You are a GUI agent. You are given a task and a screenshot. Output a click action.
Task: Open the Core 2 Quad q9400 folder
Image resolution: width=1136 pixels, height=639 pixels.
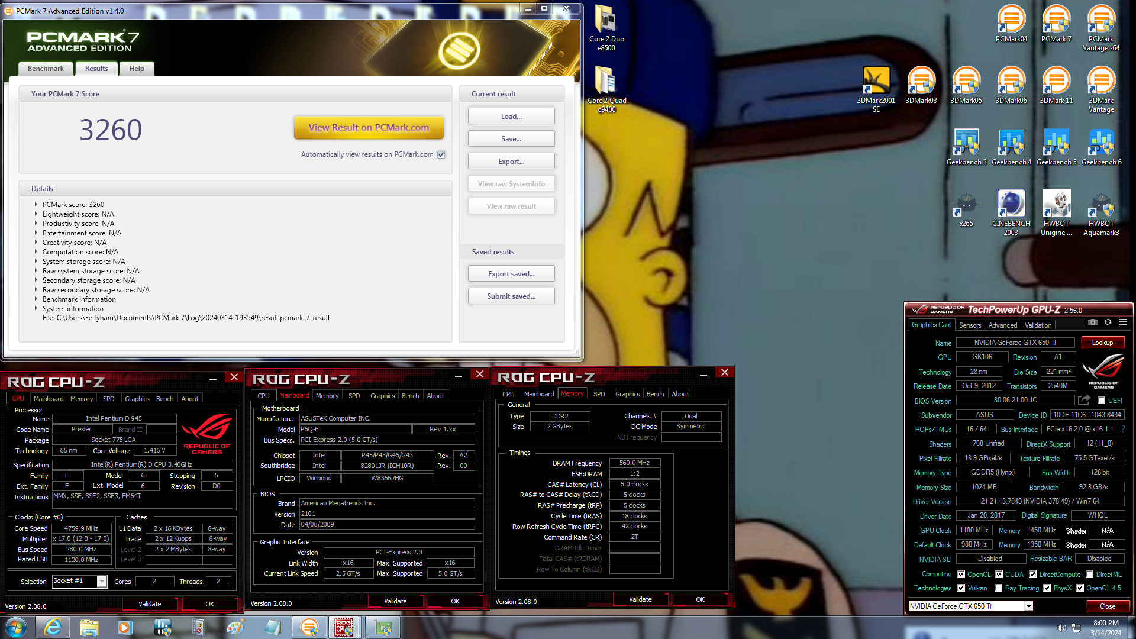click(606, 89)
